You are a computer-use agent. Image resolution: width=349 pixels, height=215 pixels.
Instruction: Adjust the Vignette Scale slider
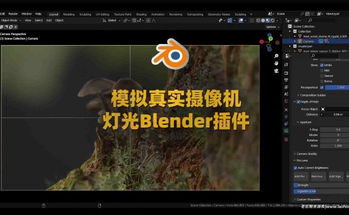tap(321, 191)
